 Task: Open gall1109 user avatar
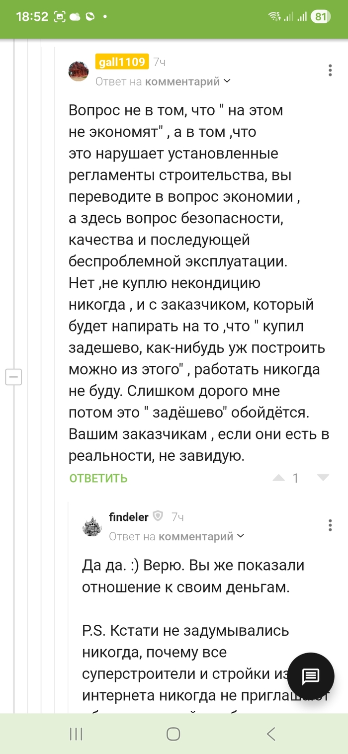[x=79, y=72]
